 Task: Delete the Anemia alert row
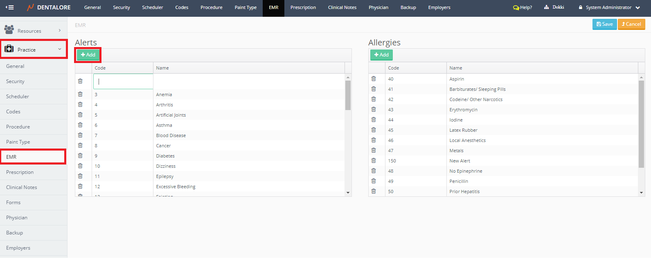[x=80, y=94]
